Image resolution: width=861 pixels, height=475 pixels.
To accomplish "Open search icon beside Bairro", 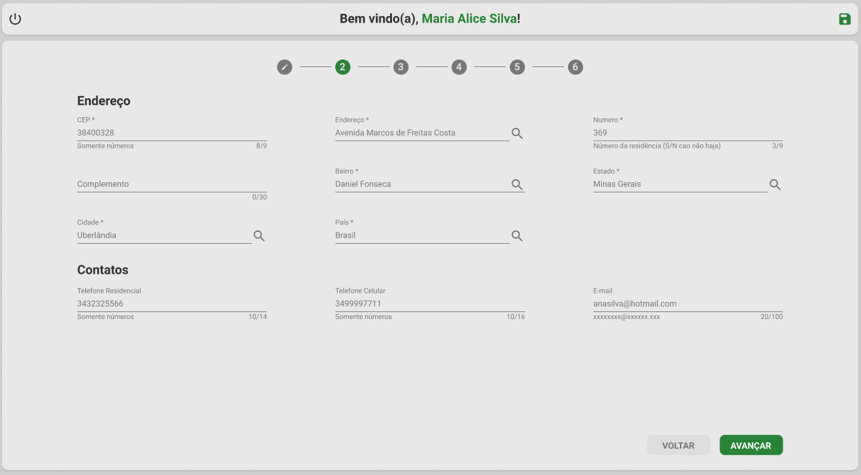I will pyautogui.click(x=517, y=184).
